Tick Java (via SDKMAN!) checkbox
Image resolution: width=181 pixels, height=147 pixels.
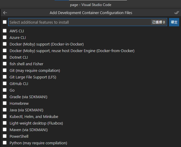[x=5, y=110]
